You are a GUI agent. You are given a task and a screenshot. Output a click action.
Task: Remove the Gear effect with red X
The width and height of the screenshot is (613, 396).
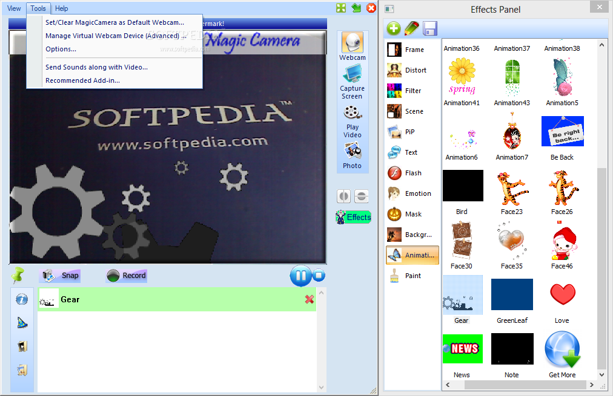310,299
